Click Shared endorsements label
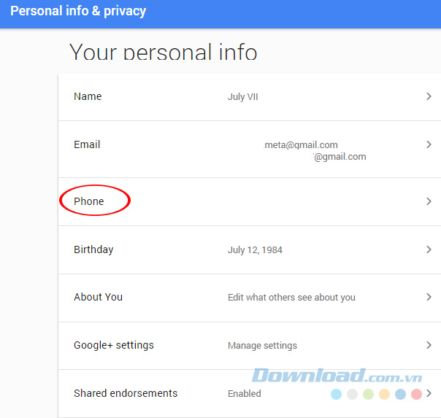Viewport: 441px width, 418px height. click(126, 393)
